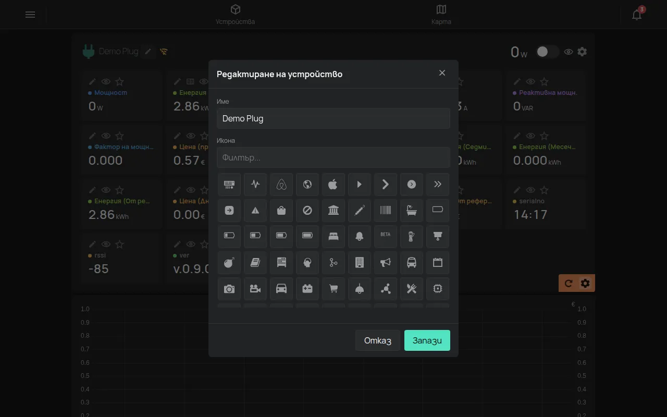
Task: Select the BETA icon
Action: click(x=386, y=236)
